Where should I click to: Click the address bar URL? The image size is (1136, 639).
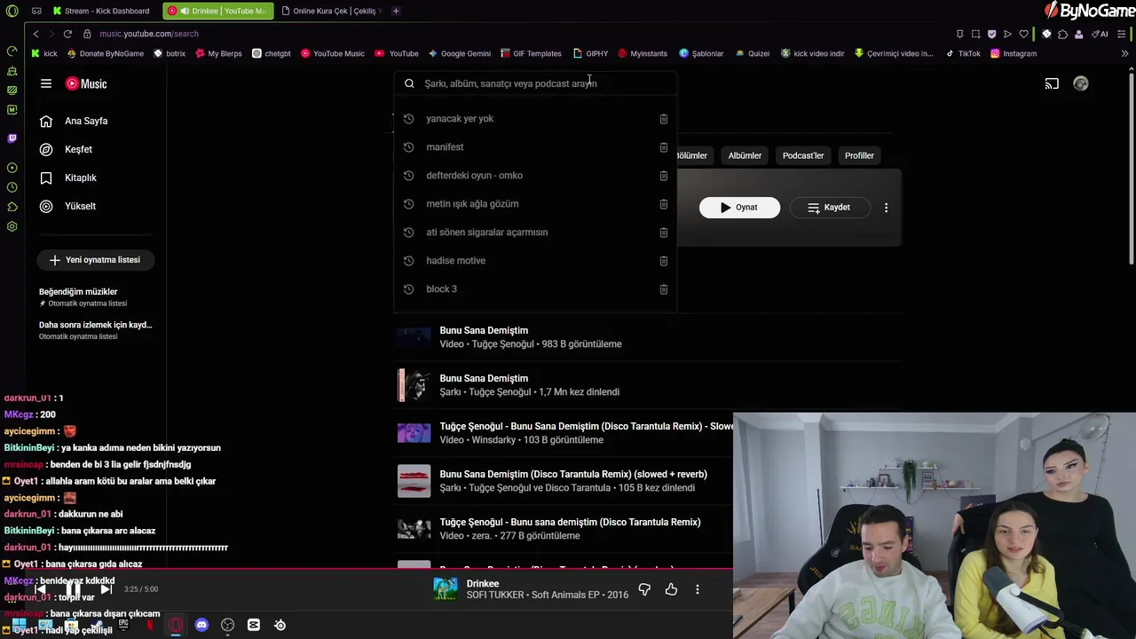pos(149,34)
